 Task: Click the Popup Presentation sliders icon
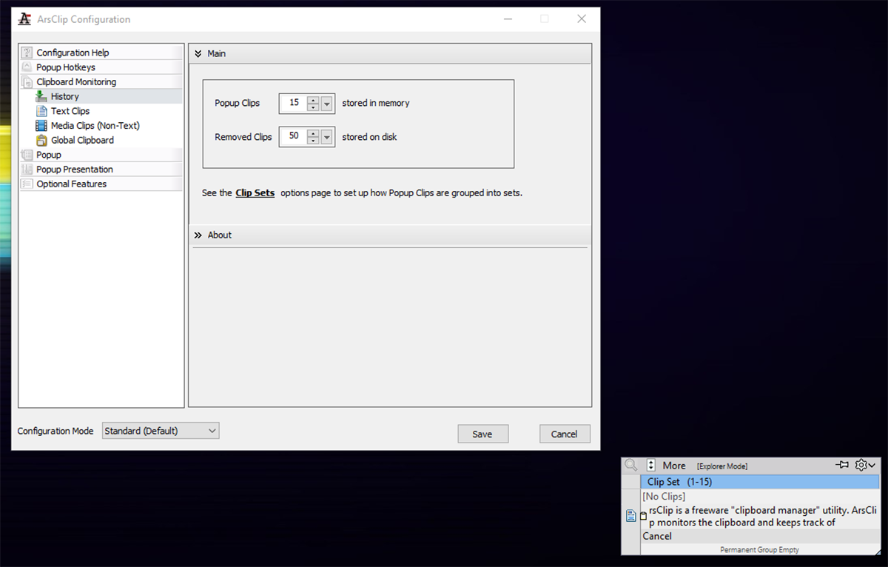[27, 170]
